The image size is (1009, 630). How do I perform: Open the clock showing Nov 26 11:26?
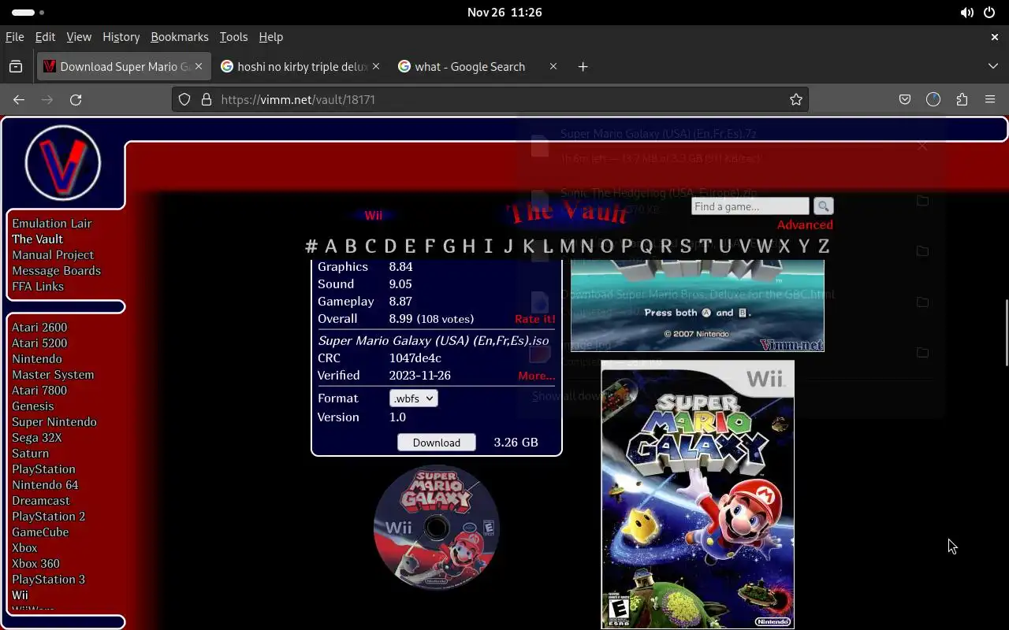tap(504, 13)
